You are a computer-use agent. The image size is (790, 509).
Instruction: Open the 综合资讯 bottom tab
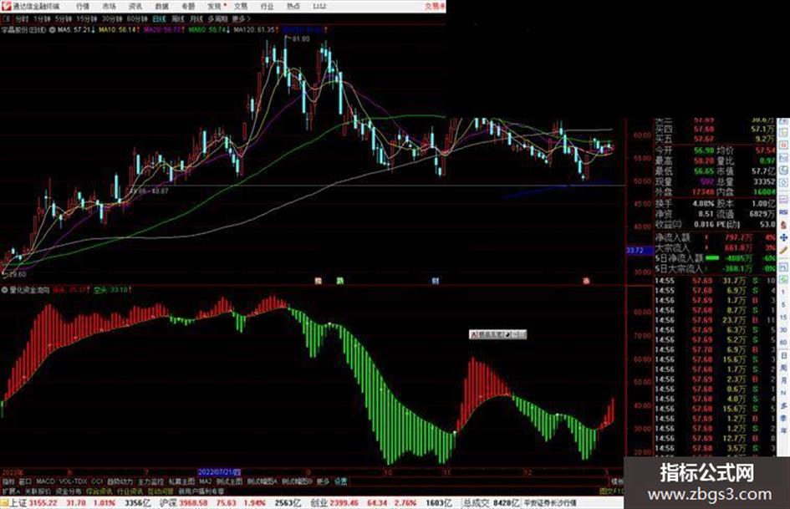tap(99, 491)
